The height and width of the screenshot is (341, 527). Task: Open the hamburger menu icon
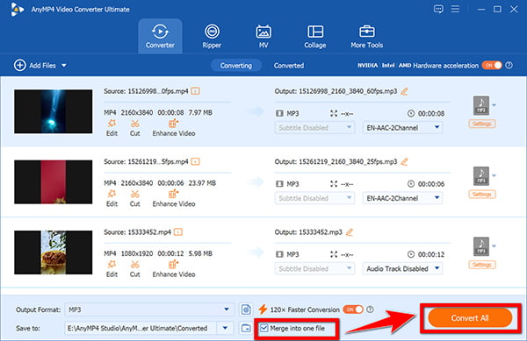pos(455,9)
